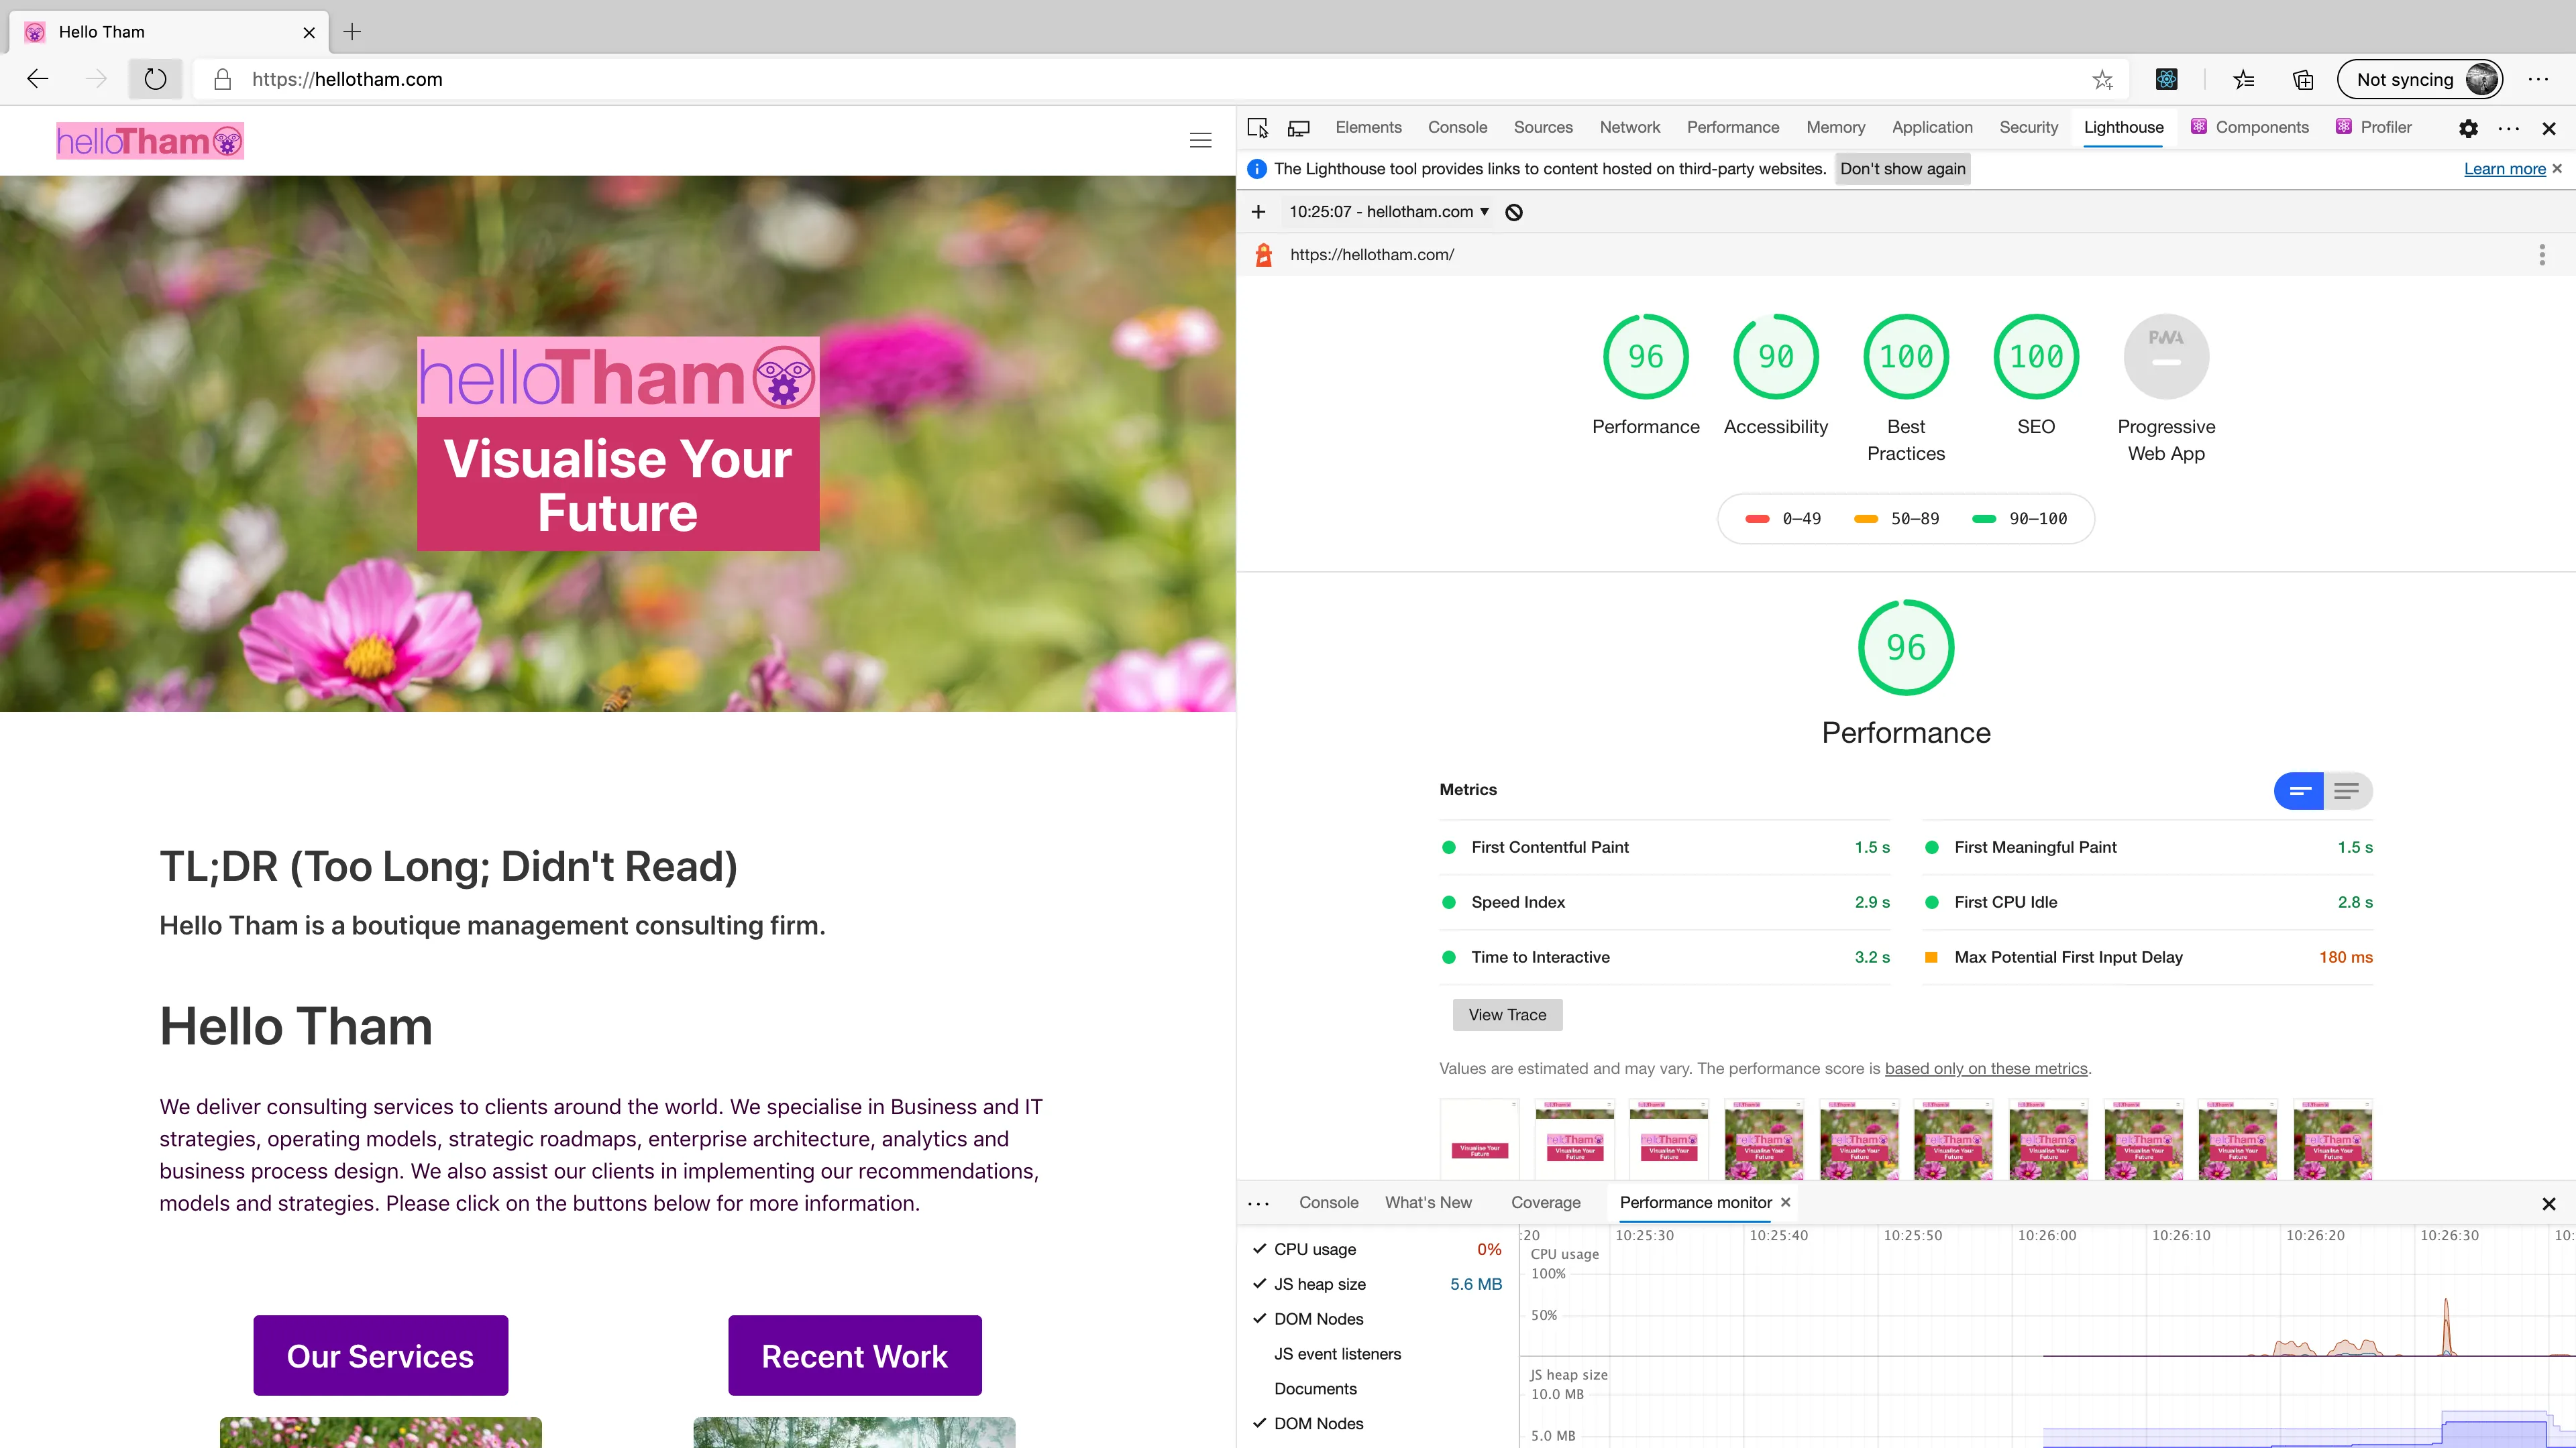
Task: Switch to the Network tab
Action: 1629,128
